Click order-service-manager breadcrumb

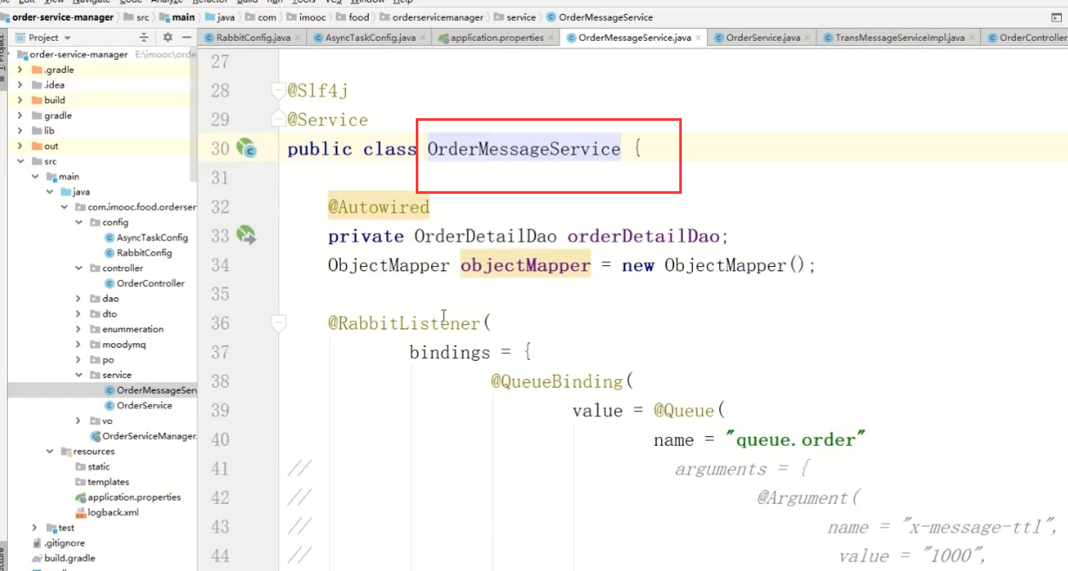click(59, 17)
